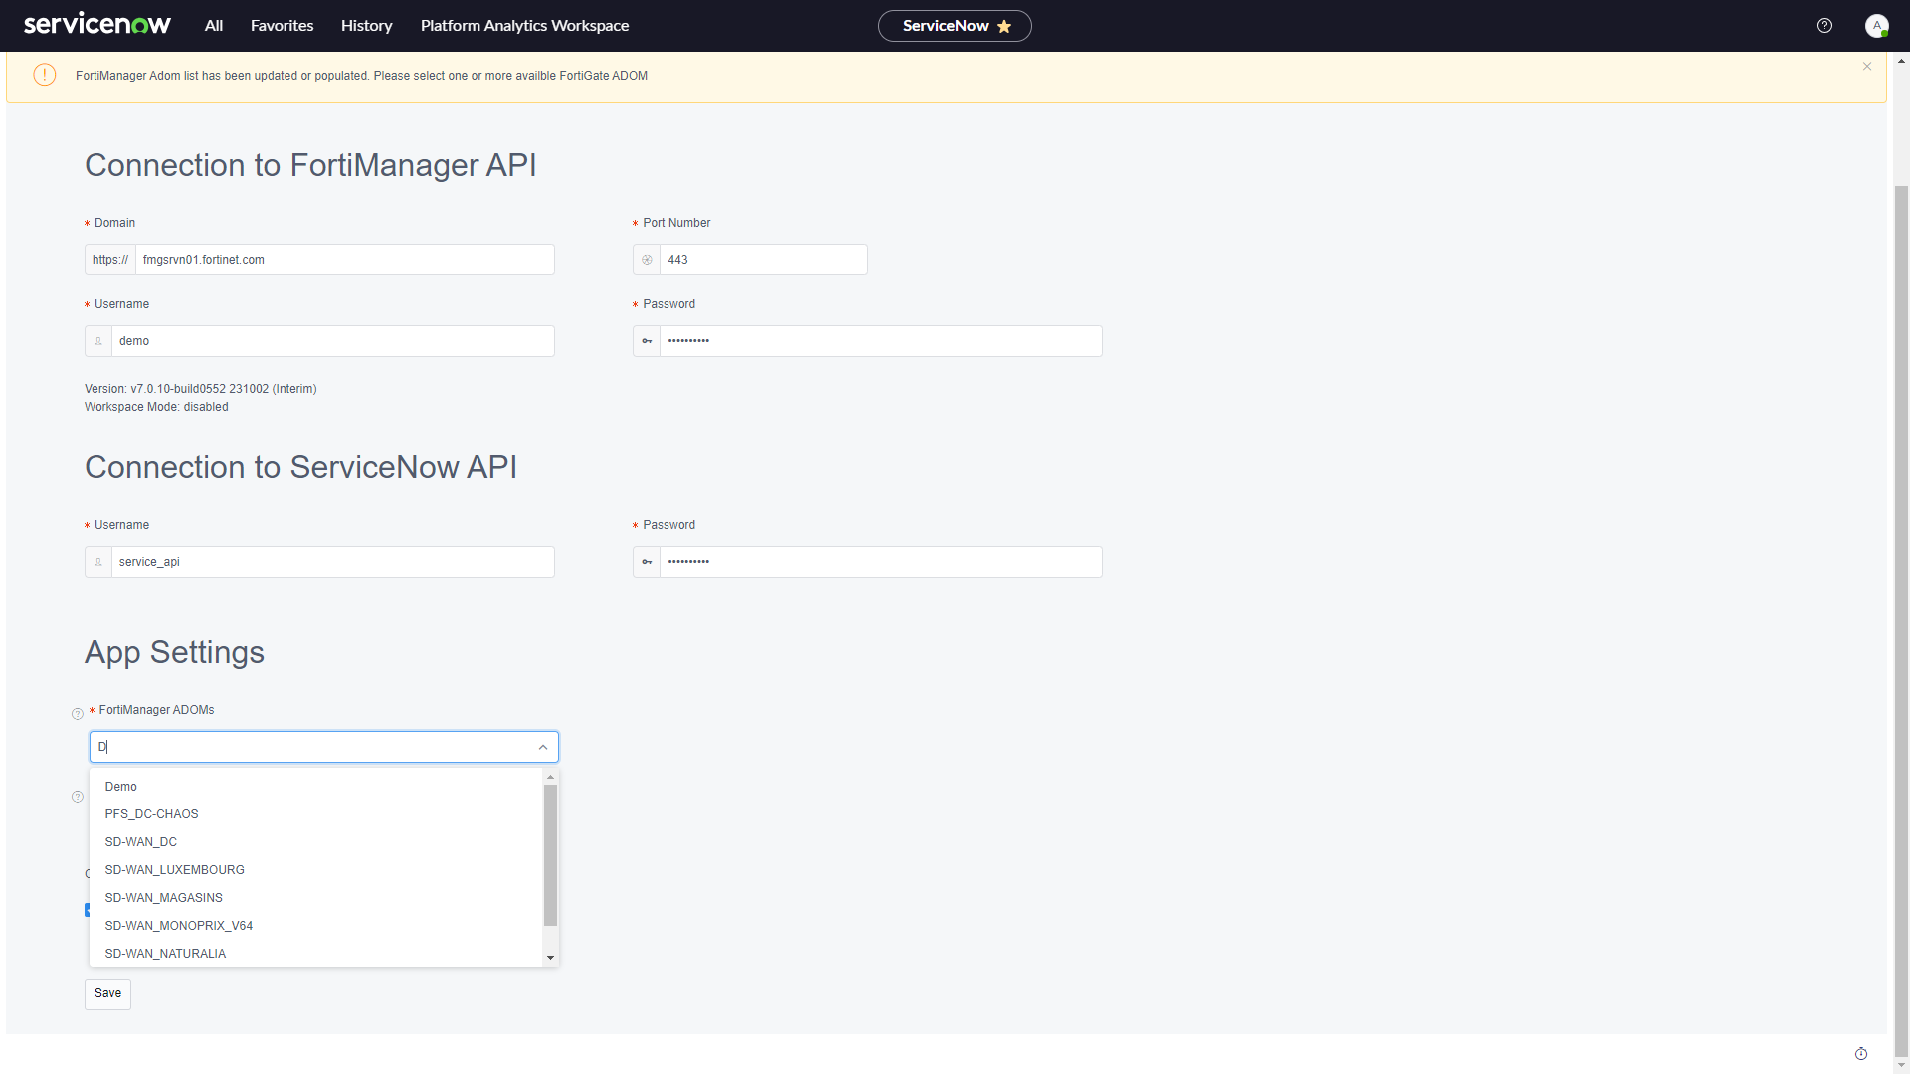Click the FortiManager Domain input field
The width and height of the screenshot is (1910, 1074).
pos(344,260)
